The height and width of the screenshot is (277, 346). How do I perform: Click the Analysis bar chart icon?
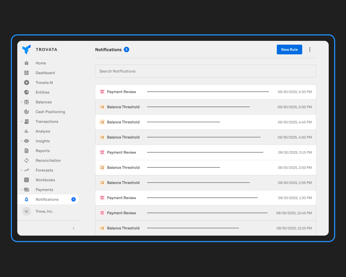26,131
